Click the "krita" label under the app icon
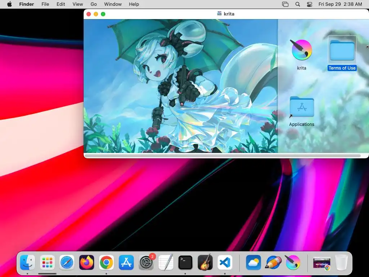The height and width of the screenshot is (277, 369). [x=302, y=68]
